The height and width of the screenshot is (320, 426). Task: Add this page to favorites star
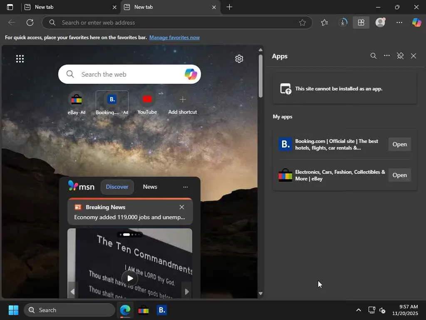[x=302, y=22]
